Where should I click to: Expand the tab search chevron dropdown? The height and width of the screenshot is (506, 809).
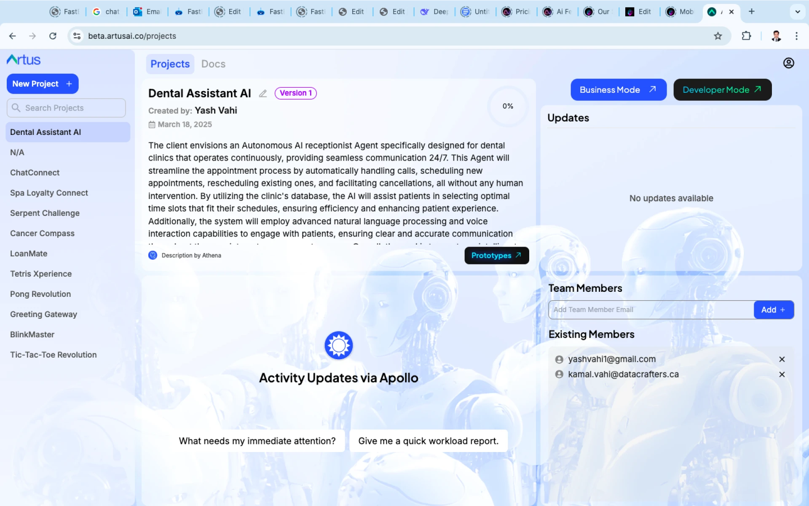tap(797, 12)
